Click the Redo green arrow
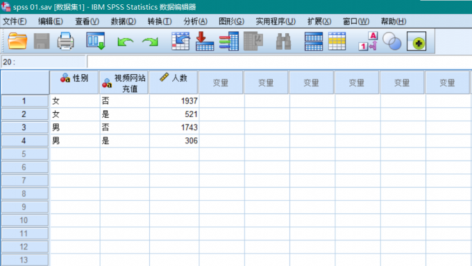The height and width of the screenshot is (266, 472). (x=150, y=42)
